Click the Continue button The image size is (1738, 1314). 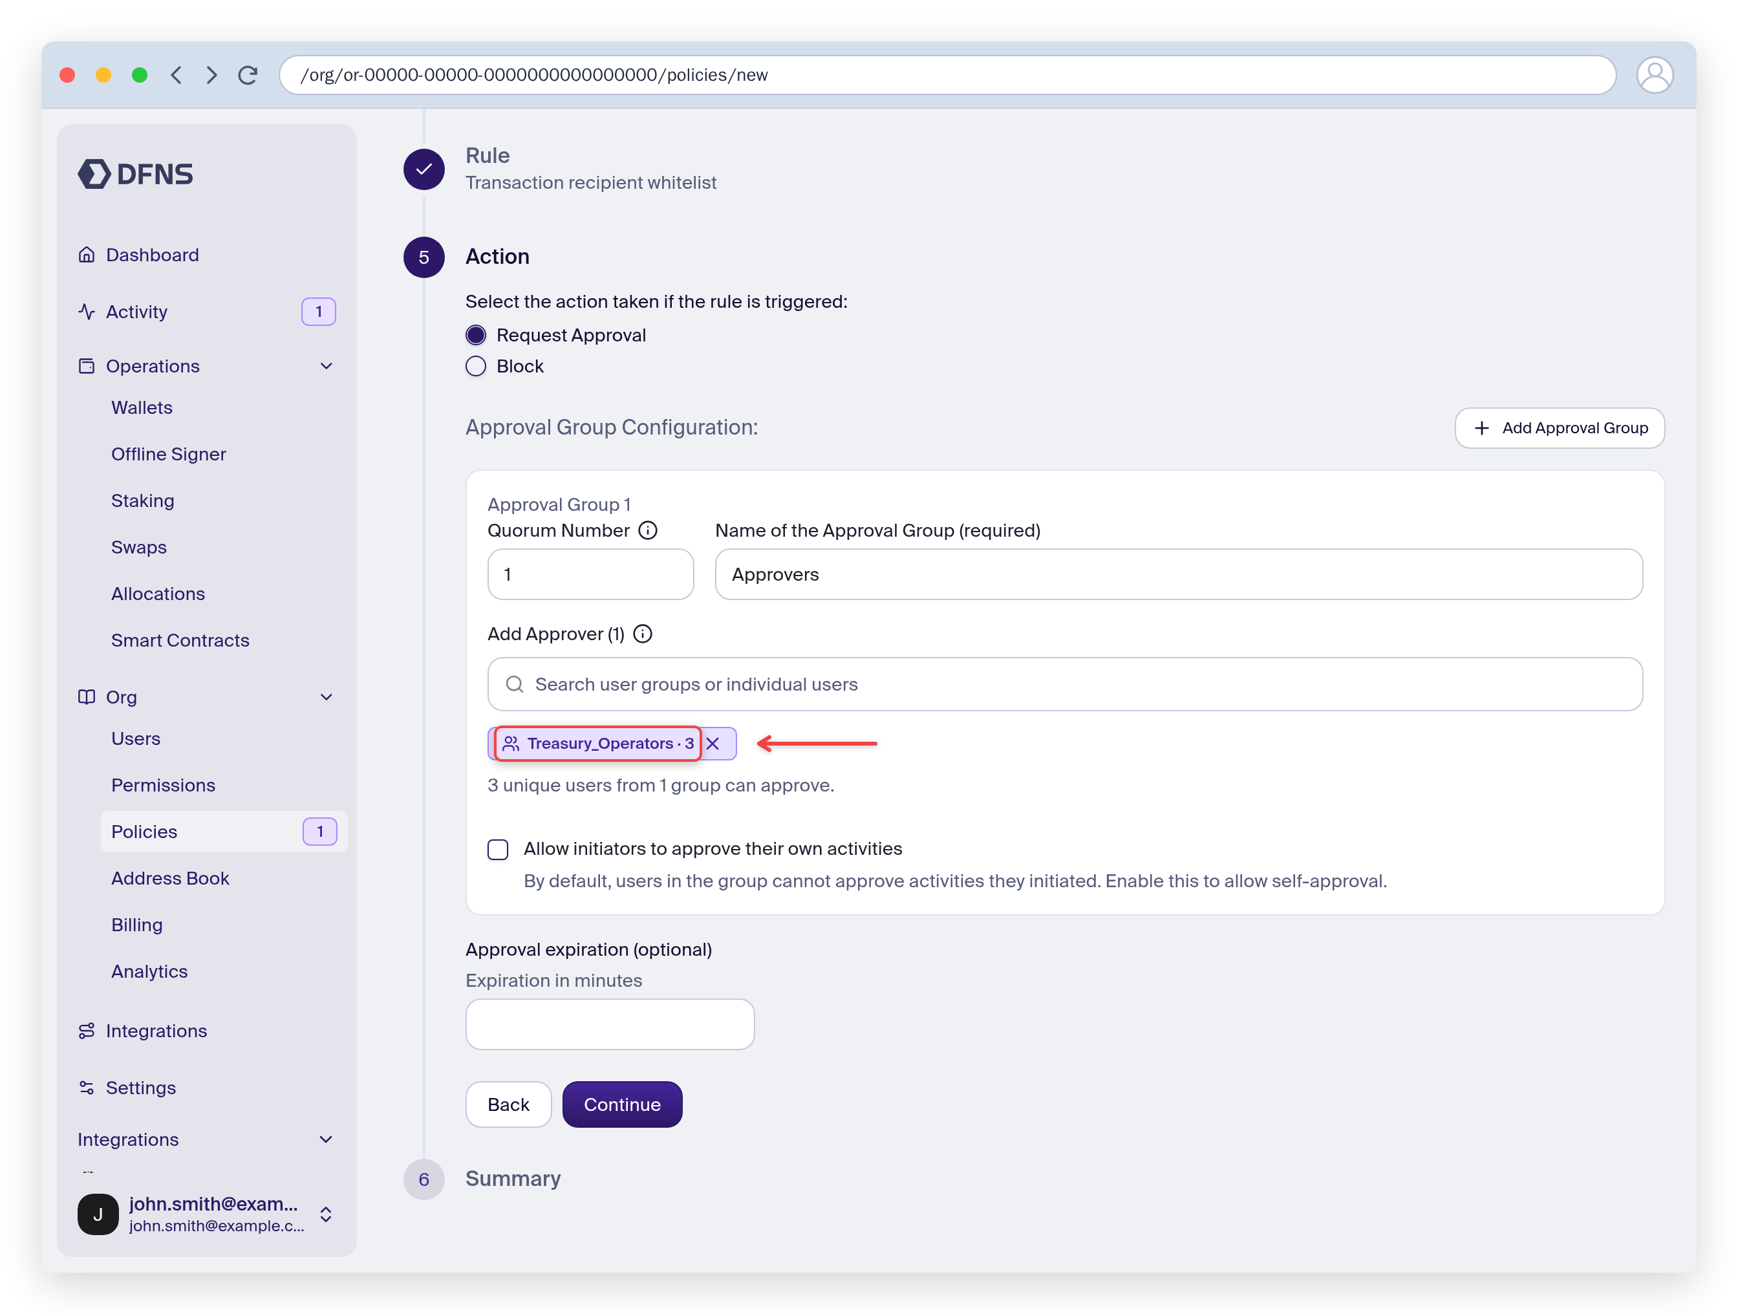tap(622, 1104)
